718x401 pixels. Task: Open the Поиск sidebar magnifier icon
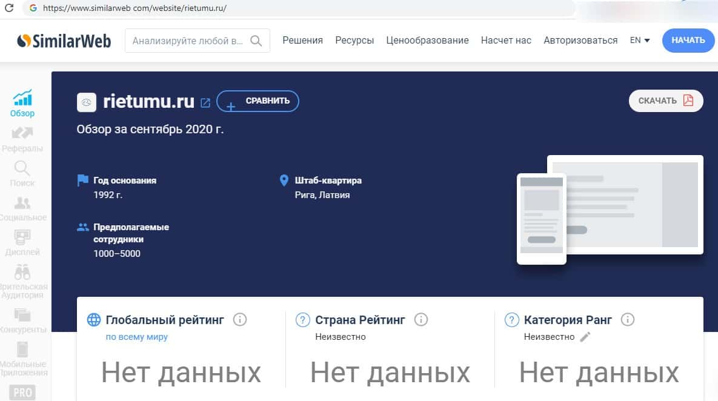pos(22,168)
